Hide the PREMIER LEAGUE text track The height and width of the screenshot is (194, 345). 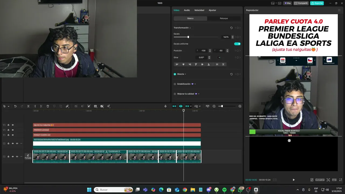tap(13, 130)
